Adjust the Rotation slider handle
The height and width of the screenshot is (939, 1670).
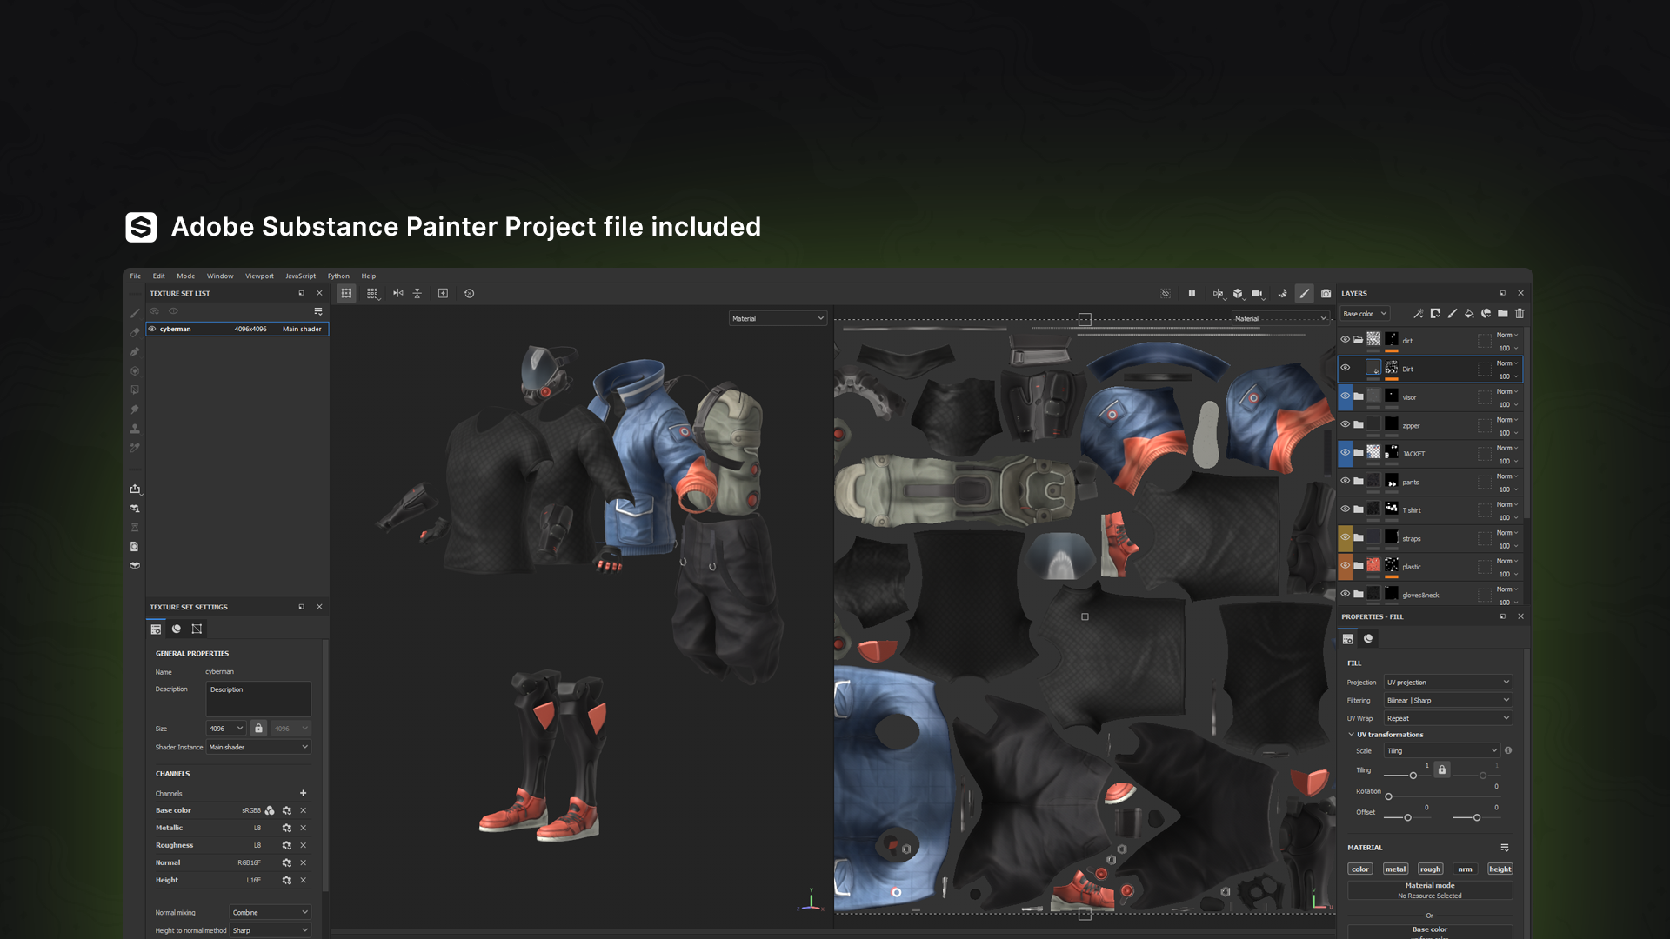[x=1388, y=796]
